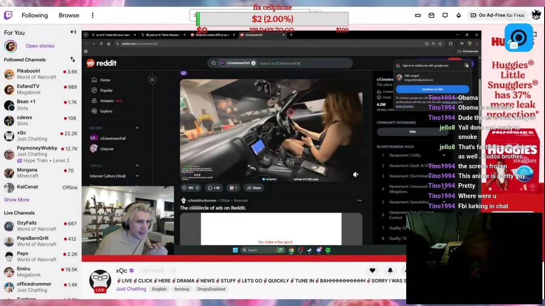This screenshot has height=306, width=545.
Task: Open OzyFallz live channel
Action: point(40,226)
